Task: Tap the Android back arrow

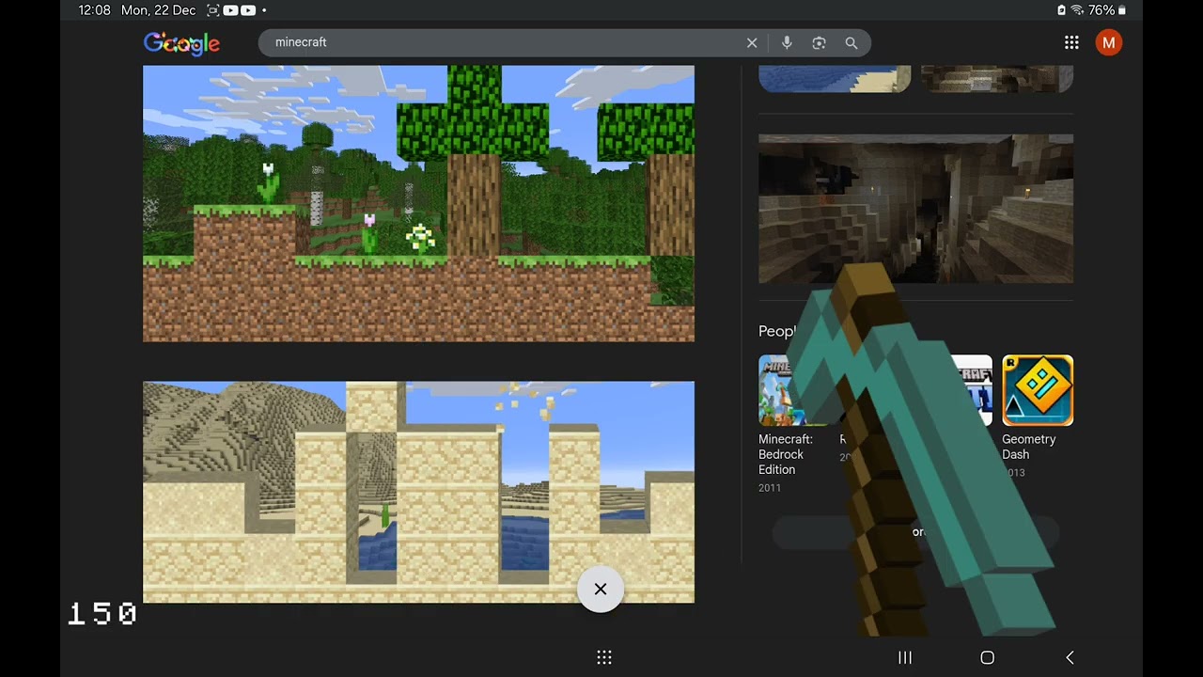Action: click(1070, 658)
